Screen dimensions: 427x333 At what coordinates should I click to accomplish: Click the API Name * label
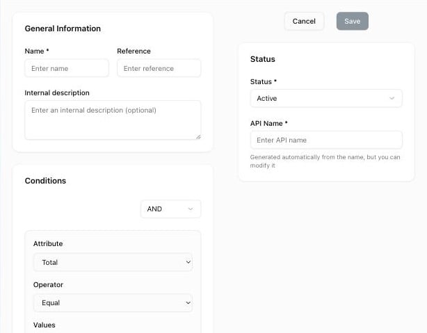coord(268,124)
